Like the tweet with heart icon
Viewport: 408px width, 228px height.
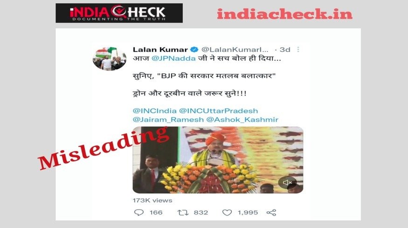tap(227, 213)
